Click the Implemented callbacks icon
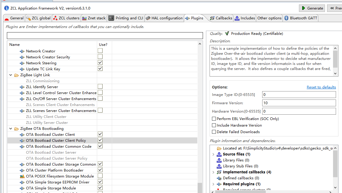This screenshot has height=193, width=342. 219,172
